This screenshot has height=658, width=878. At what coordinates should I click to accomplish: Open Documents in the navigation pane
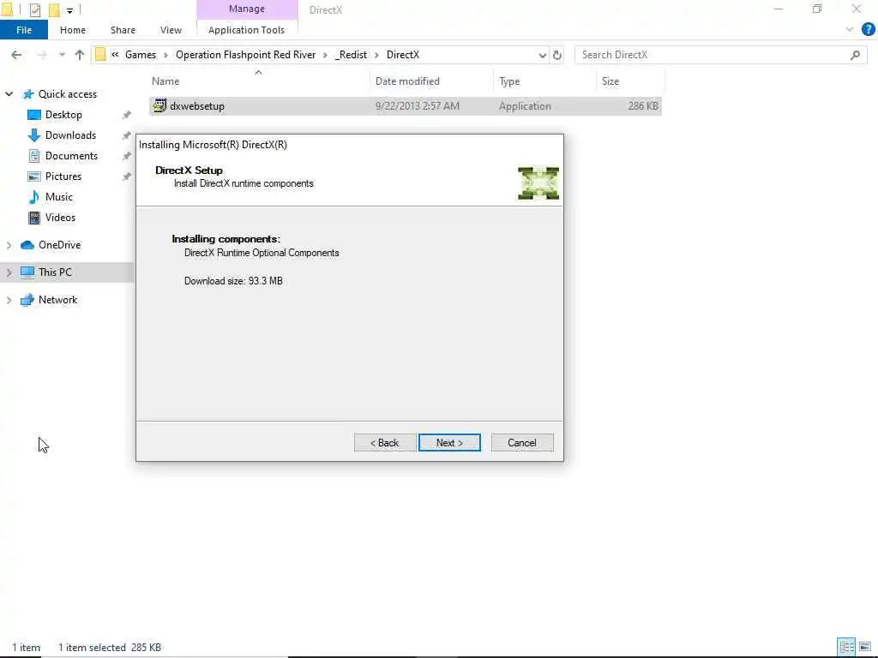pos(71,156)
